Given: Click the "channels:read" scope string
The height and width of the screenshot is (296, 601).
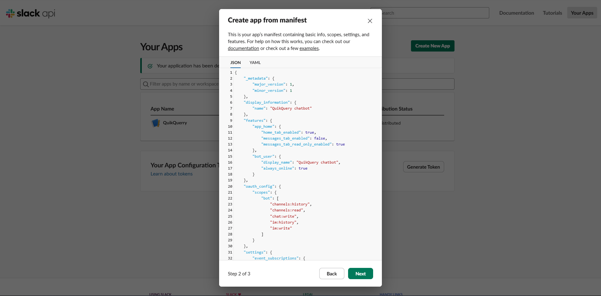Looking at the screenshot, I should click(286, 210).
